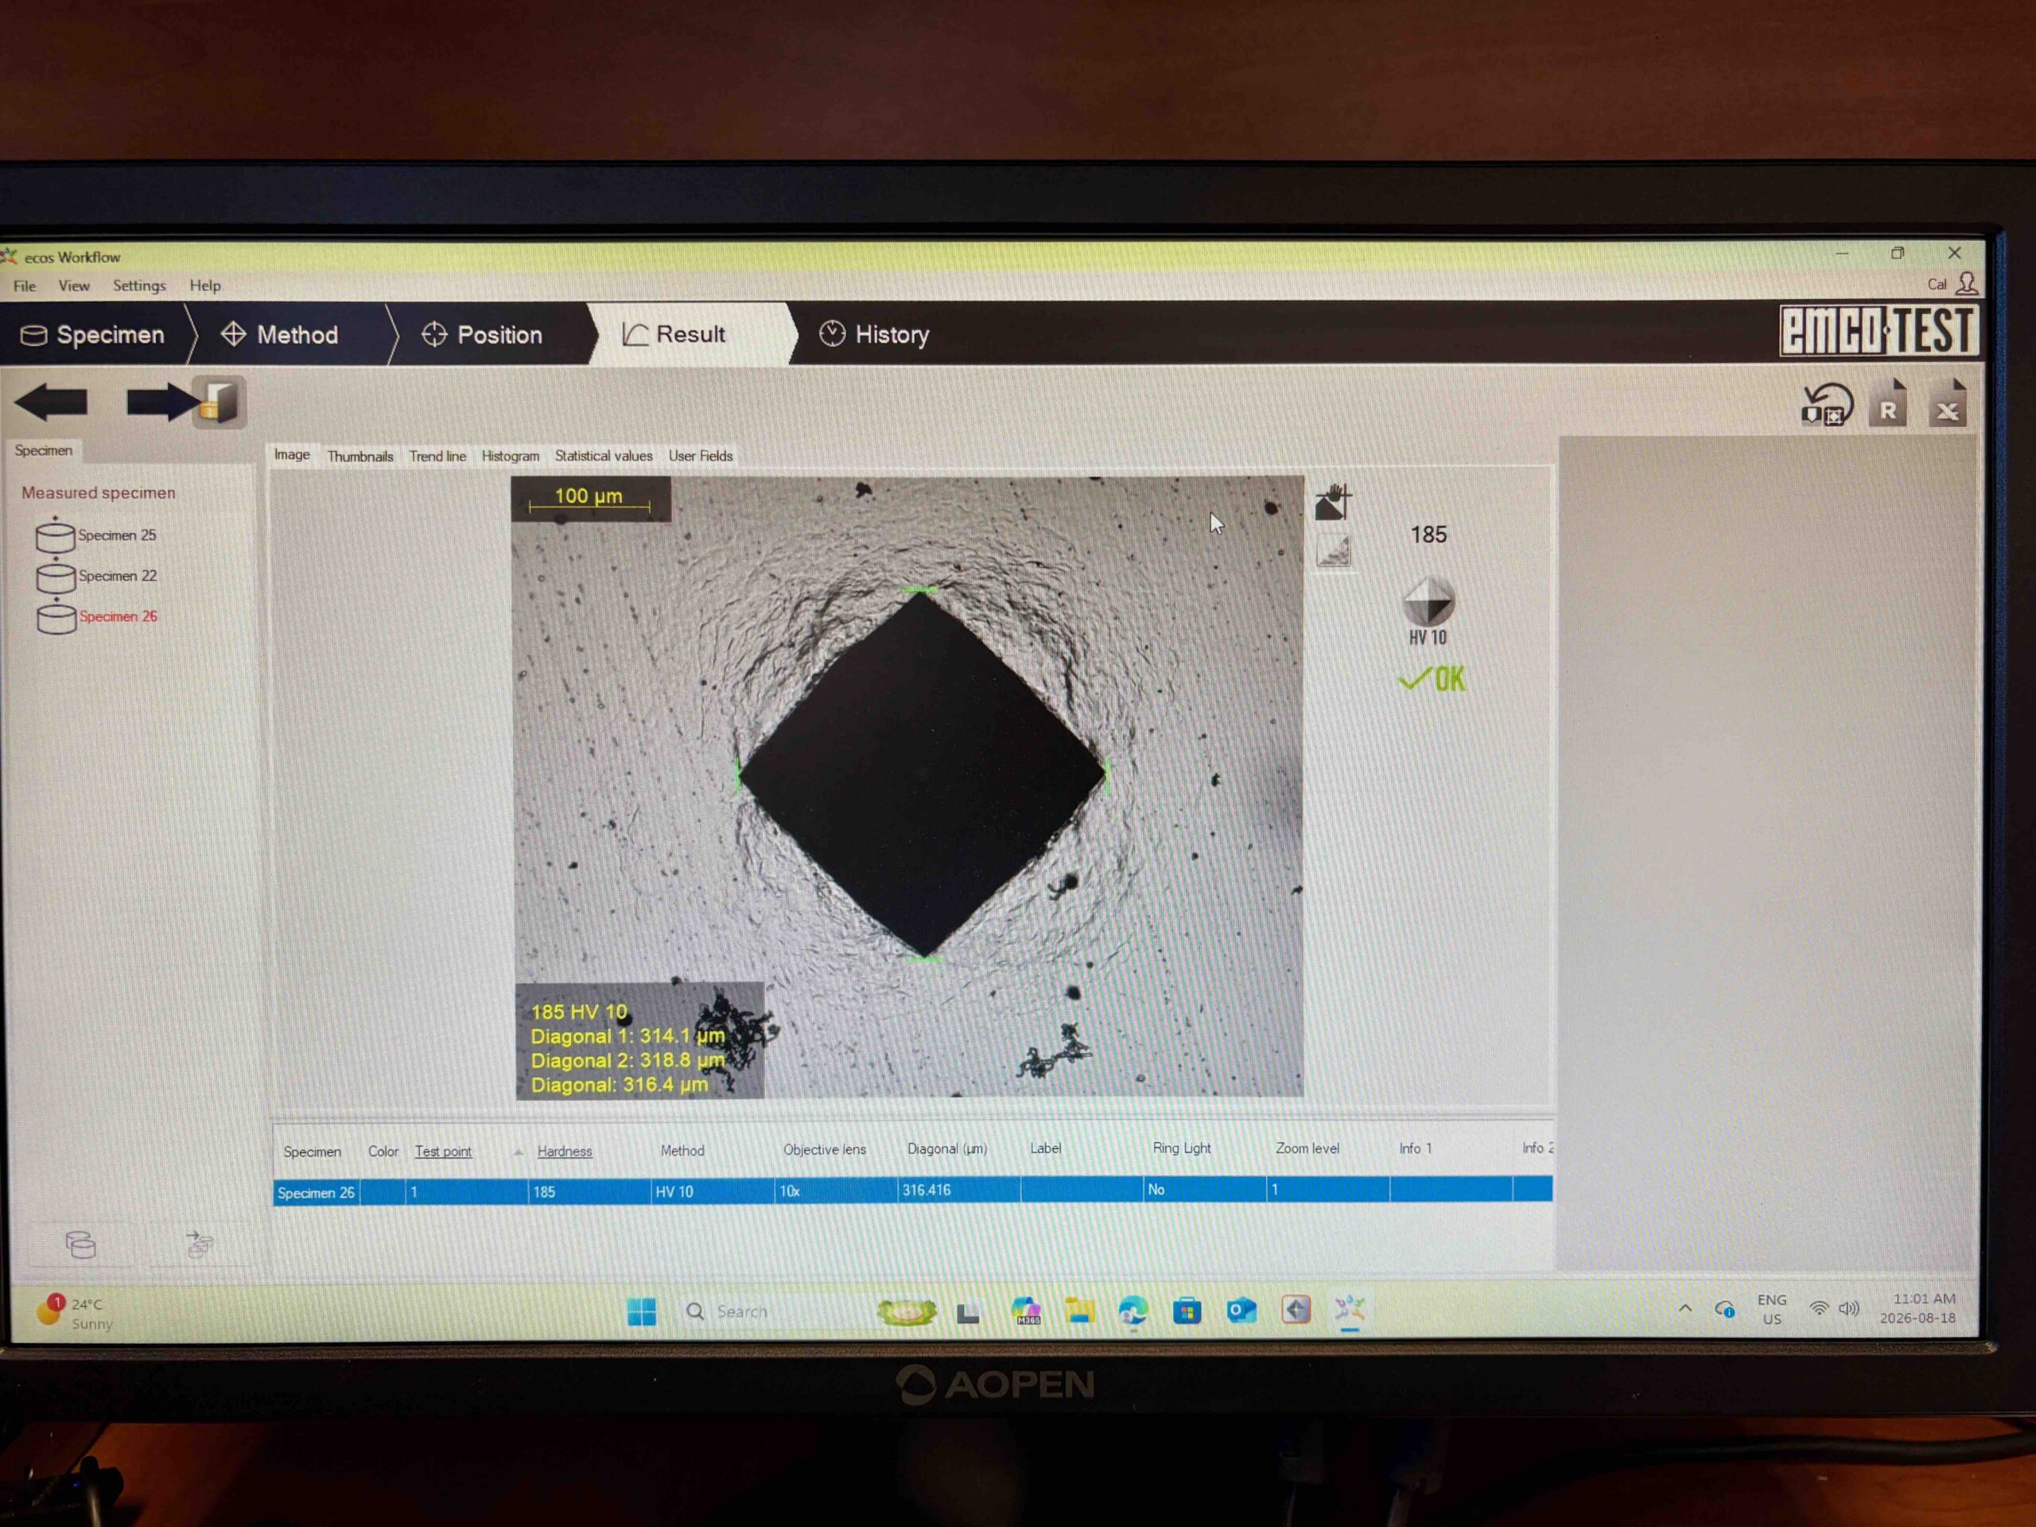Advance with the right arrow button

pyautogui.click(x=162, y=402)
